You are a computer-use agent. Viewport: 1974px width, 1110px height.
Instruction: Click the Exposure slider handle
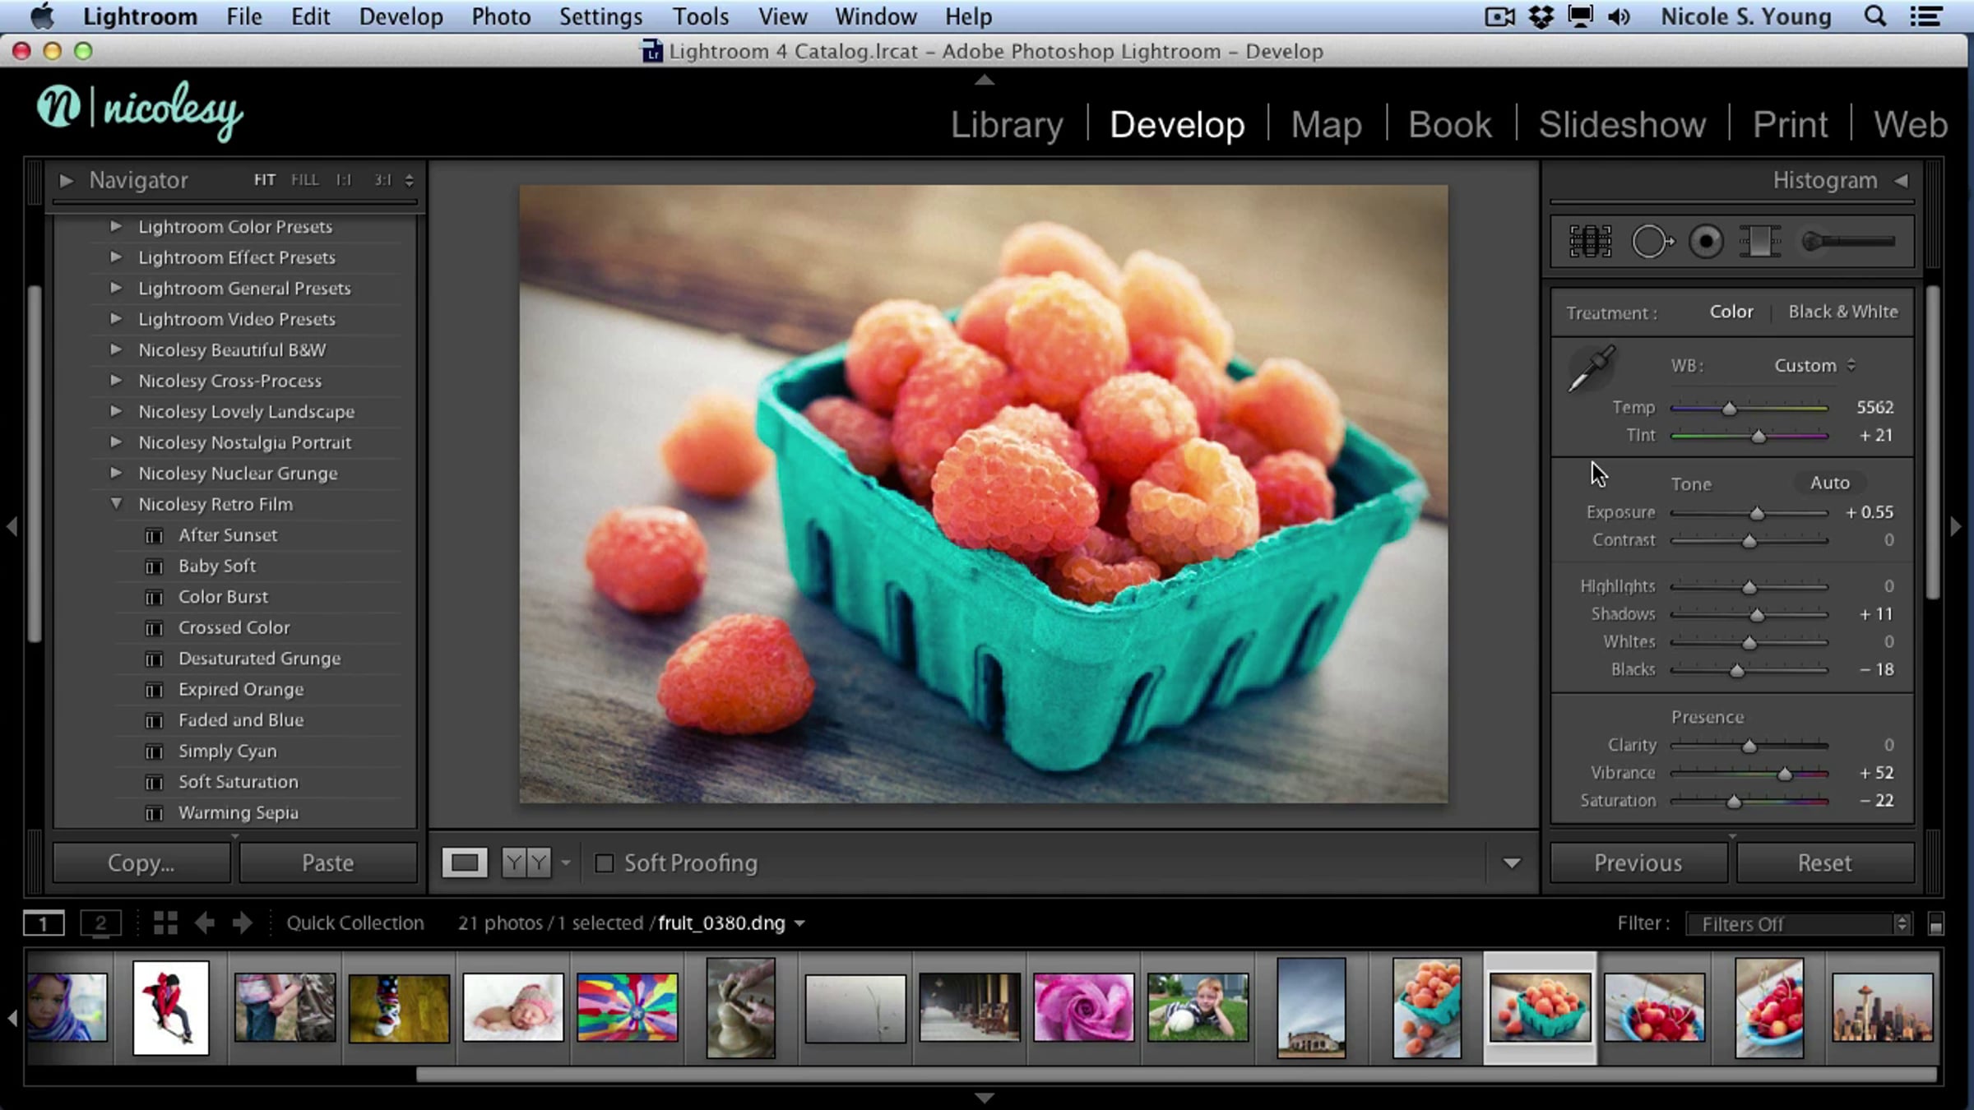[1756, 513]
